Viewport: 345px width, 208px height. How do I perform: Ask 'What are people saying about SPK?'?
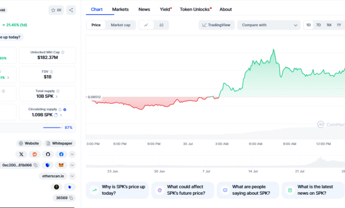click(x=248, y=190)
